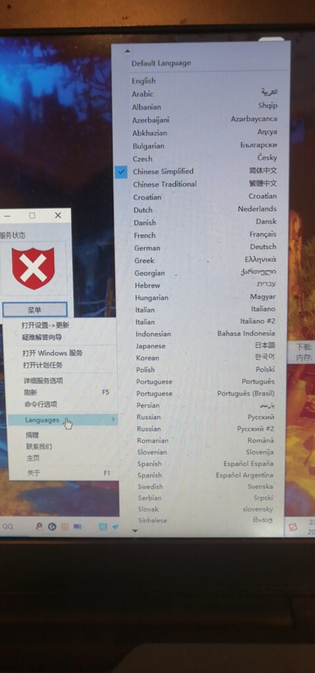The width and height of the screenshot is (315, 673).
Task: Click Sogou input icon in tray
Action: (x=293, y=528)
